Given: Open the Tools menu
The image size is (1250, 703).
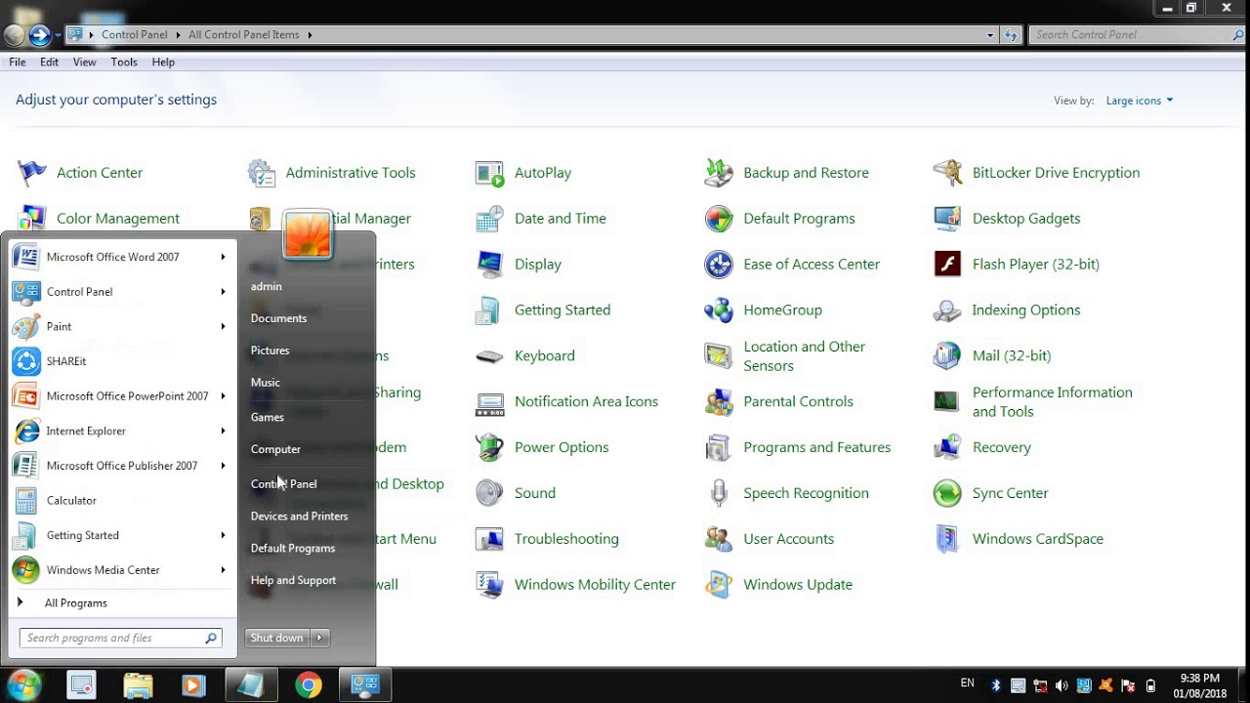Looking at the screenshot, I should pyautogui.click(x=124, y=62).
